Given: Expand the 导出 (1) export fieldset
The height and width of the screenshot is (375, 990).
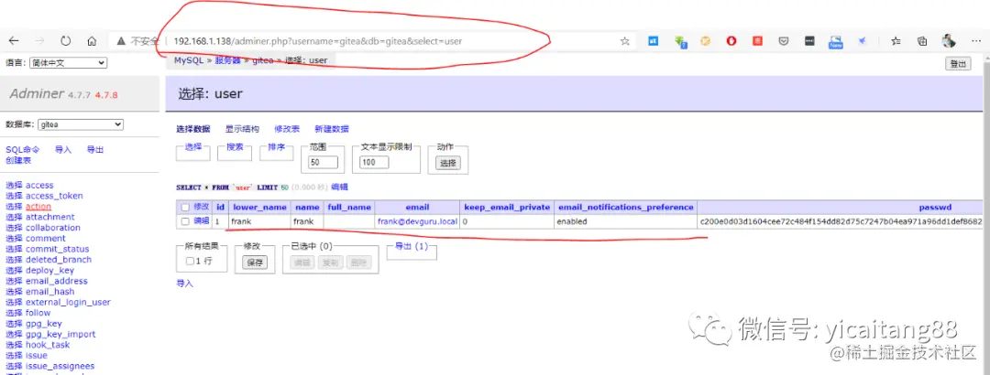Looking at the screenshot, I should 411,246.
